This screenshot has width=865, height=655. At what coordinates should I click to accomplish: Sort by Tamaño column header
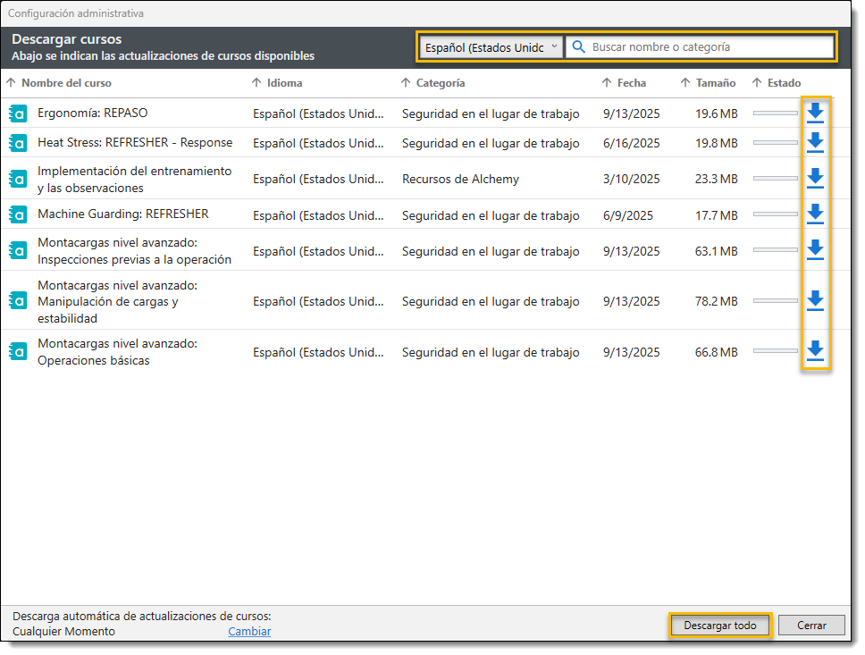click(x=716, y=83)
